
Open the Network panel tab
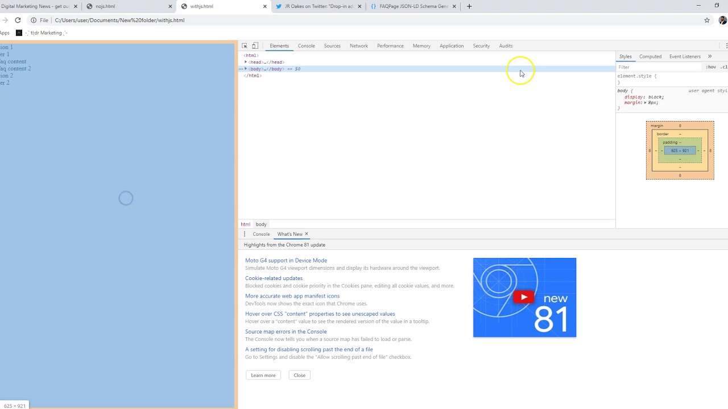click(x=359, y=46)
